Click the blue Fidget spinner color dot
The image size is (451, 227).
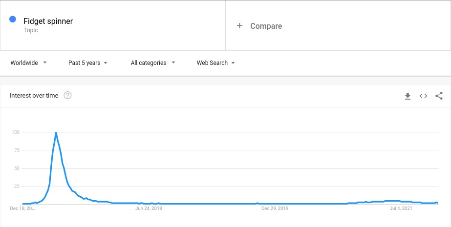coord(13,19)
